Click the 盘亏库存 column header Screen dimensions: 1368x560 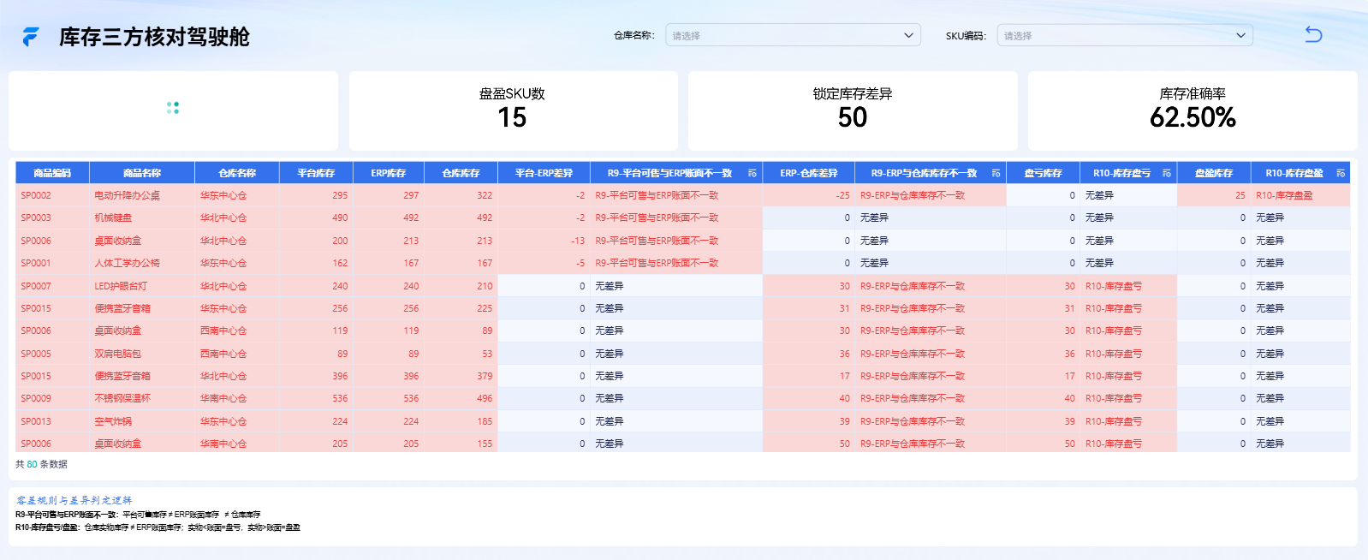coord(1043,173)
